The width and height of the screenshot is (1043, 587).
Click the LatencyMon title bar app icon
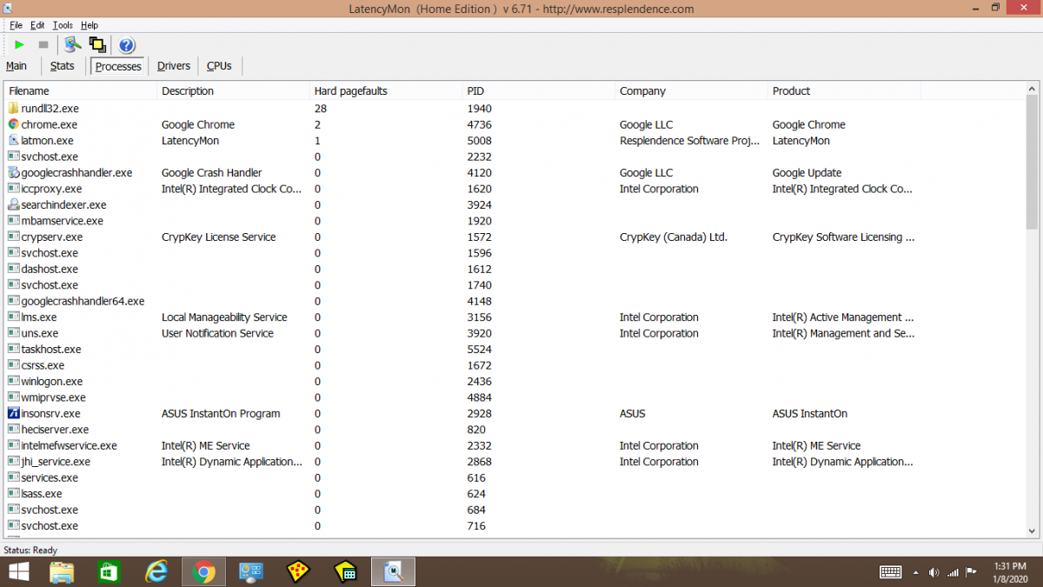(8, 8)
